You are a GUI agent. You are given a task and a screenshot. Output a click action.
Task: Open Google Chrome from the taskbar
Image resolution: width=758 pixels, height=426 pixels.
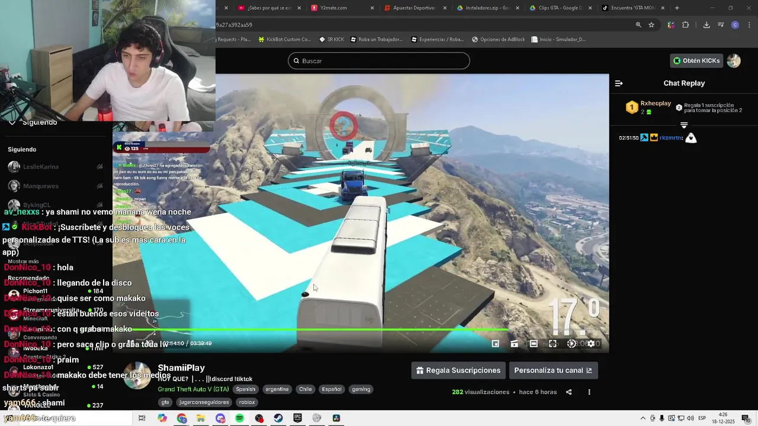point(182,418)
